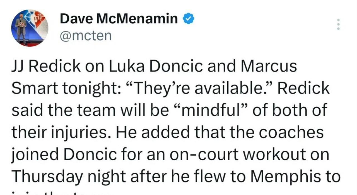The image size is (357, 195).
Task: Click the blue verified checkmark badge
Action: coord(189,19)
